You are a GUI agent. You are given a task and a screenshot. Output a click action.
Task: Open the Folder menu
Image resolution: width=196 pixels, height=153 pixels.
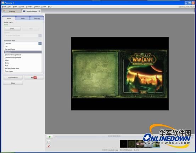point(21,7)
